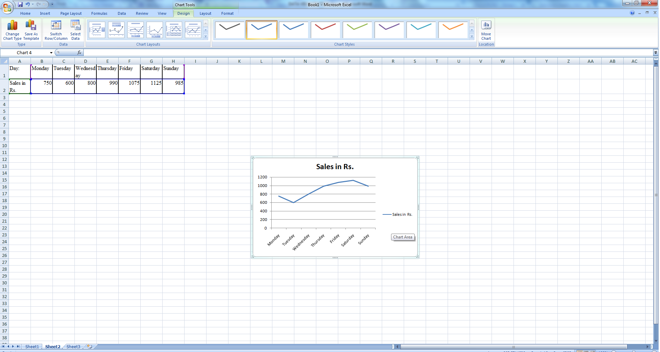This screenshot has height=352, width=660.
Task: Open the Name Box dropdown
Action: tap(51, 53)
